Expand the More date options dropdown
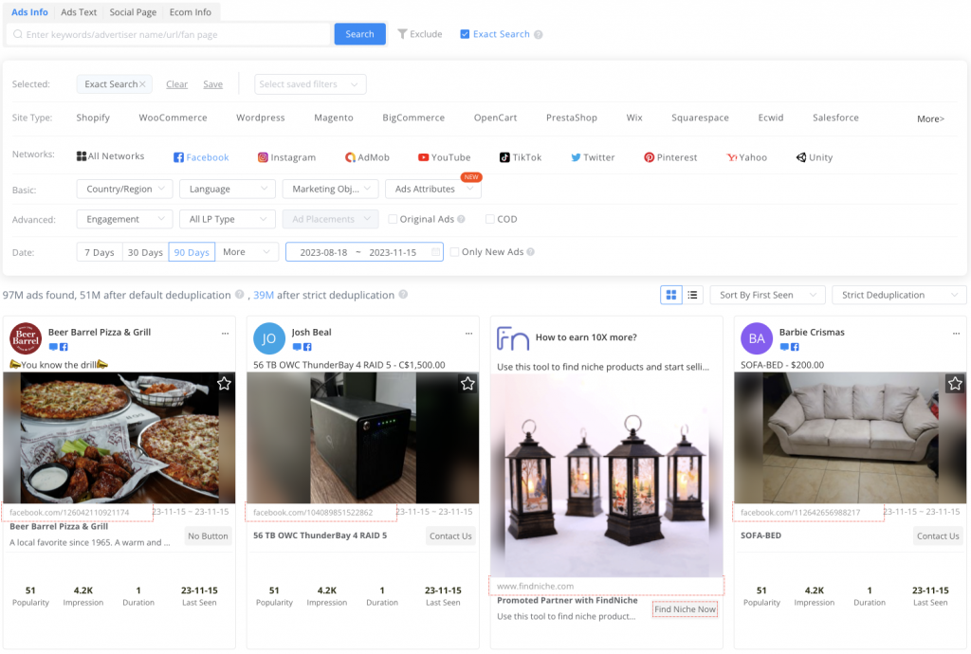The height and width of the screenshot is (654, 971). coord(247,252)
